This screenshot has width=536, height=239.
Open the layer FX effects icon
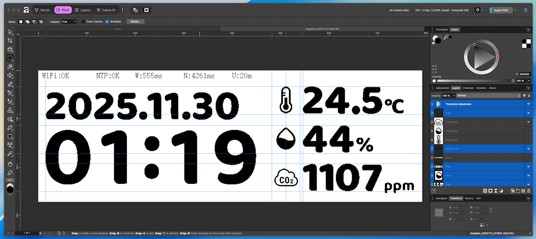484,190
